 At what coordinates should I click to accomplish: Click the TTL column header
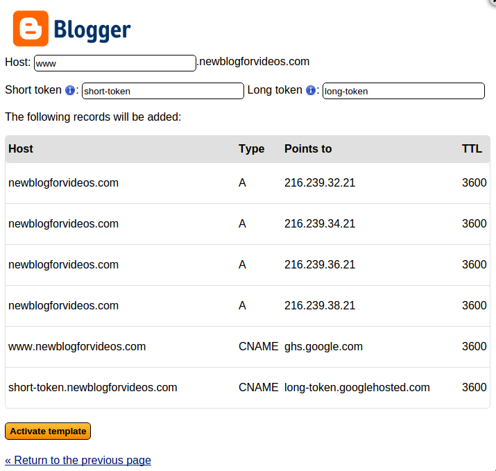[472, 148]
